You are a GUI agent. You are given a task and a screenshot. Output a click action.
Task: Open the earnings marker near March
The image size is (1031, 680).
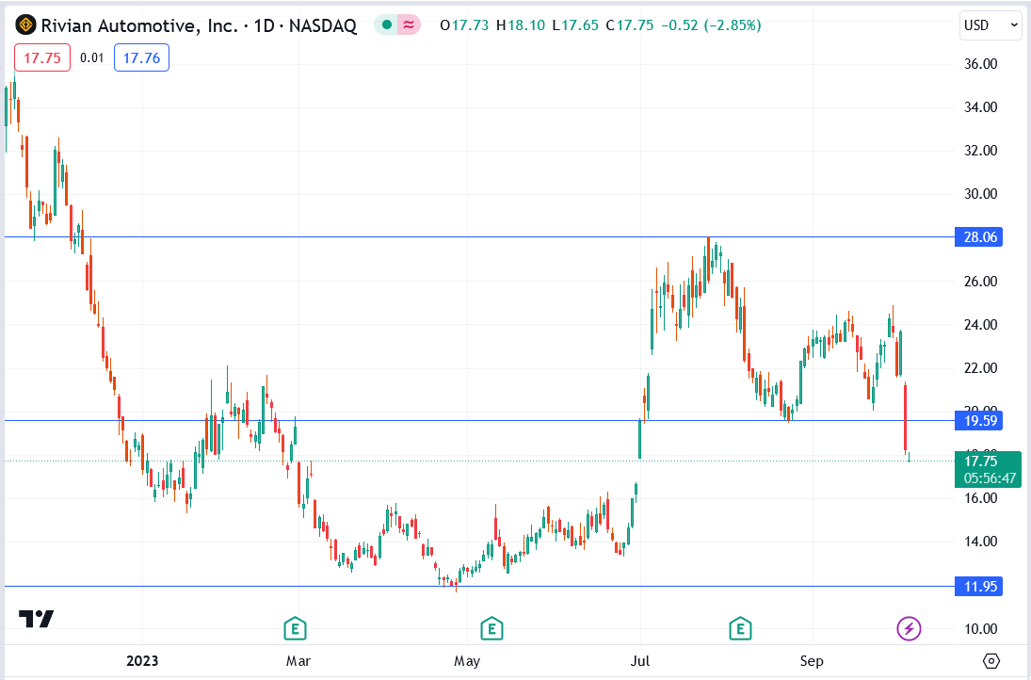(295, 629)
